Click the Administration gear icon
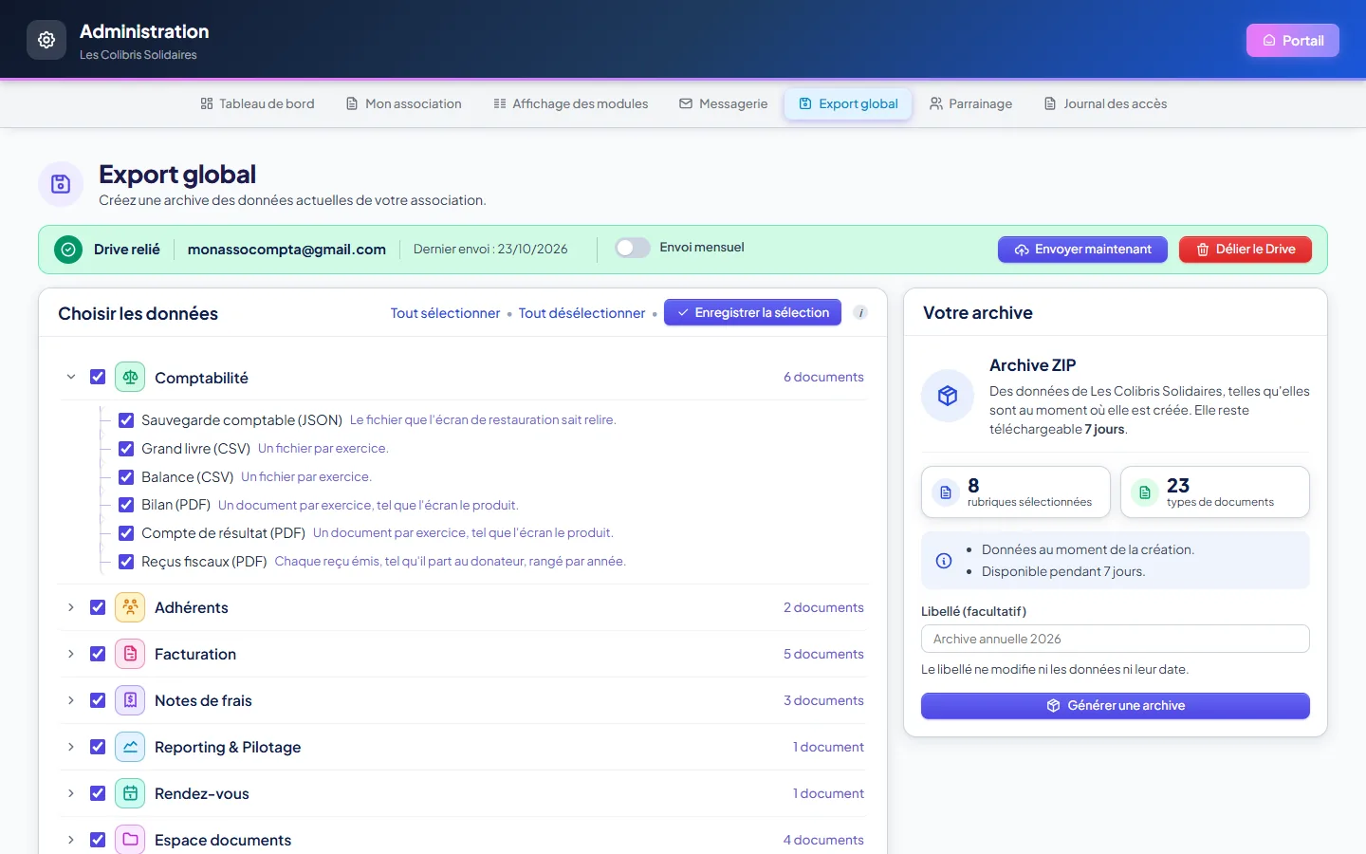 click(x=46, y=40)
